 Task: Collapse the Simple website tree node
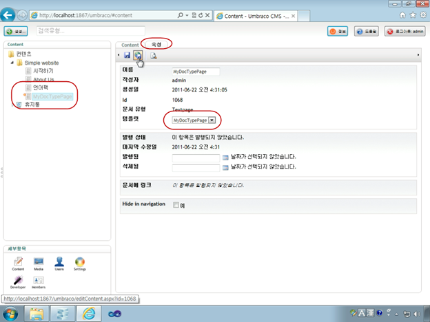pyautogui.click(x=12, y=63)
